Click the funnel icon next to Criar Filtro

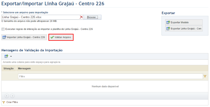[4, 102]
